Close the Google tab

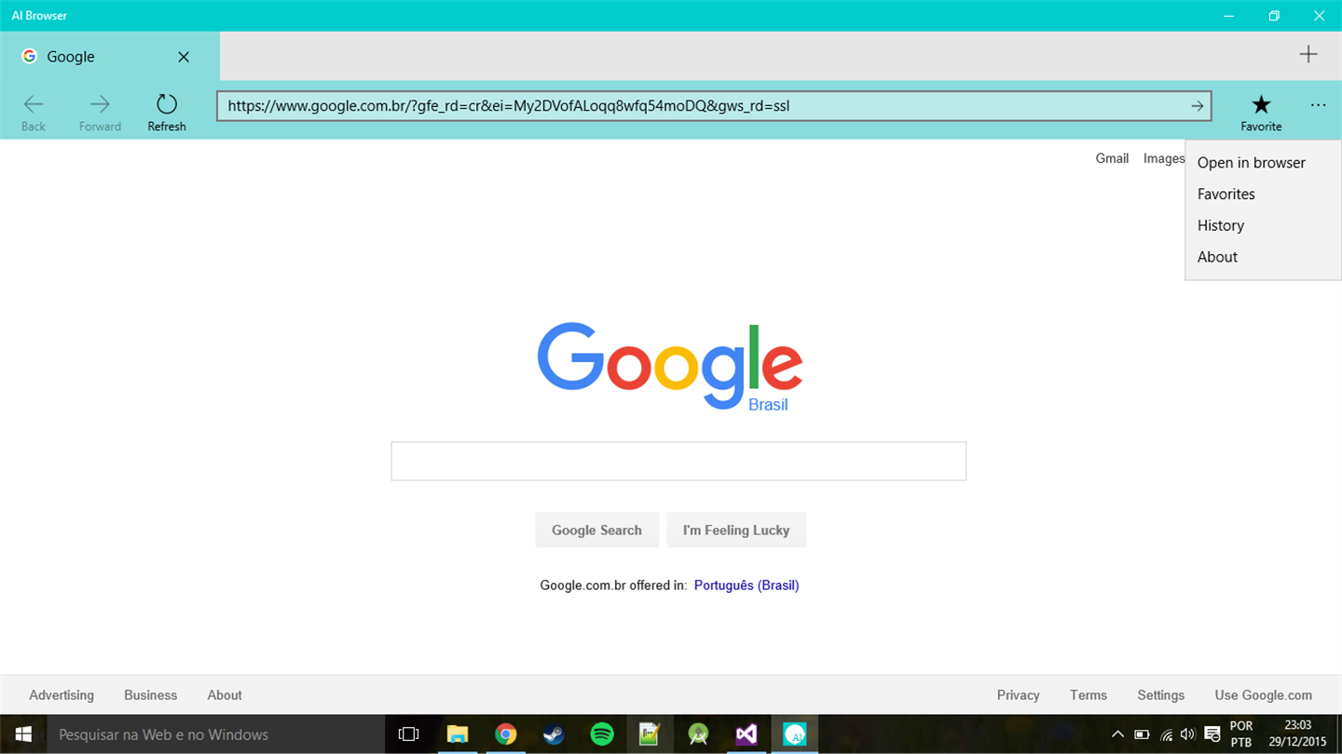coord(184,57)
